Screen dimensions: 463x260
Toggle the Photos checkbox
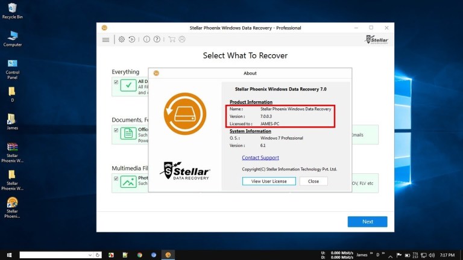[116, 179]
